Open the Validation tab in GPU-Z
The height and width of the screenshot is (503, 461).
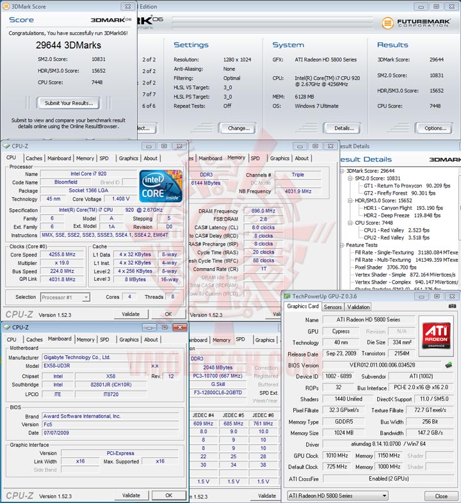(x=359, y=307)
